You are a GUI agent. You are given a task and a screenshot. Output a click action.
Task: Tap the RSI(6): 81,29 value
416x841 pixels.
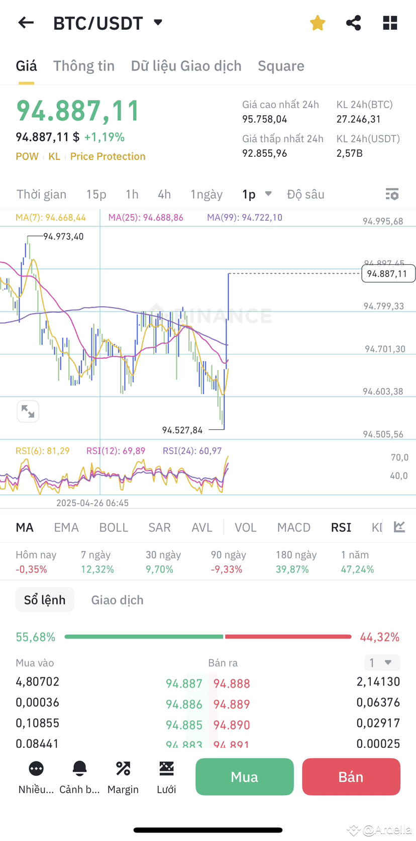[43, 451]
